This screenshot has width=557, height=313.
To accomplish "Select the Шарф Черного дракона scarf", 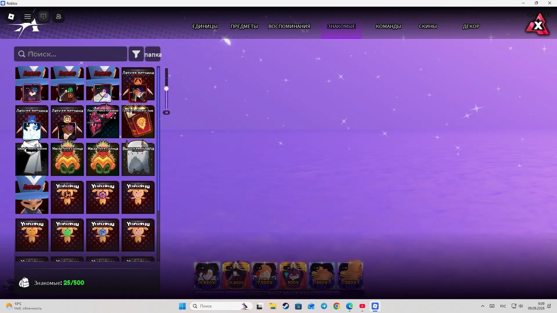I will tap(32, 159).
